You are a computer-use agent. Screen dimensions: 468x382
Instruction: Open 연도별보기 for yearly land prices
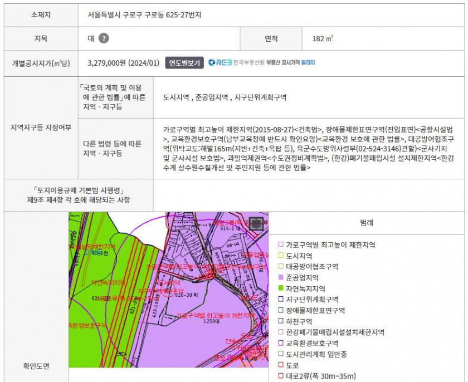184,63
